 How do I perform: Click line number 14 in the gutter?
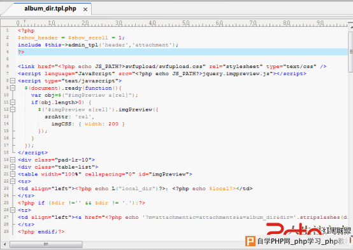pos(6,123)
